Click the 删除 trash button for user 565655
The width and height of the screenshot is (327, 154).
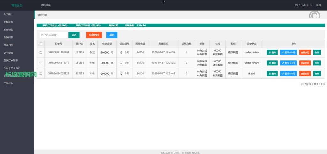[272, 73]
